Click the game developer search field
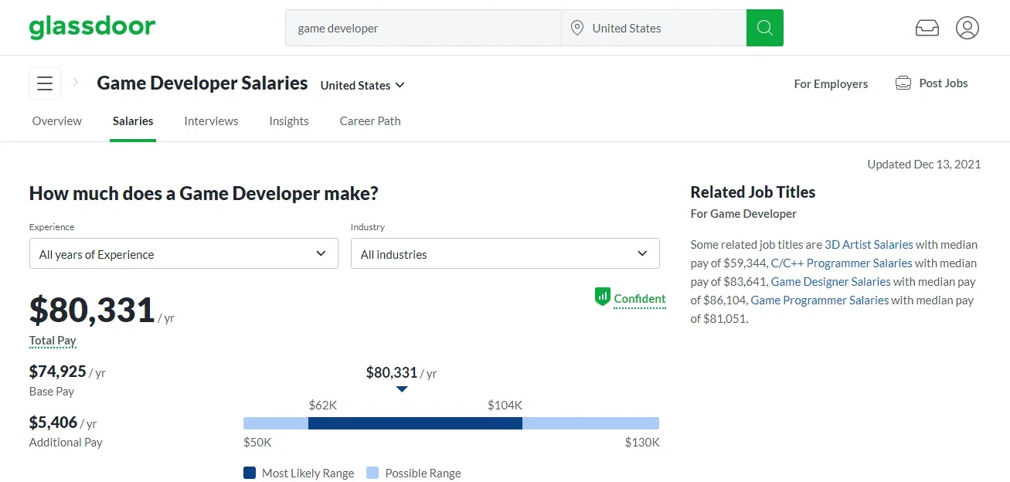The image size is (1010, 482). click(423, 28)
